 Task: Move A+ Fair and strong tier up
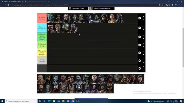click(143, 43)
